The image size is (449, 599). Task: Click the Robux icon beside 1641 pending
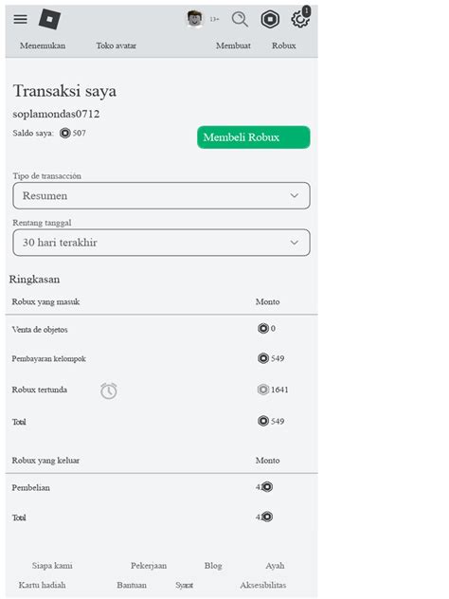(x=263, y=390)
